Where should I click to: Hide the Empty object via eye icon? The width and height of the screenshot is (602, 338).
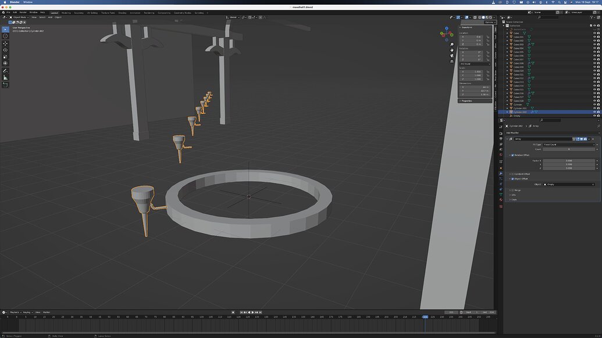click(x=594, y=116)
